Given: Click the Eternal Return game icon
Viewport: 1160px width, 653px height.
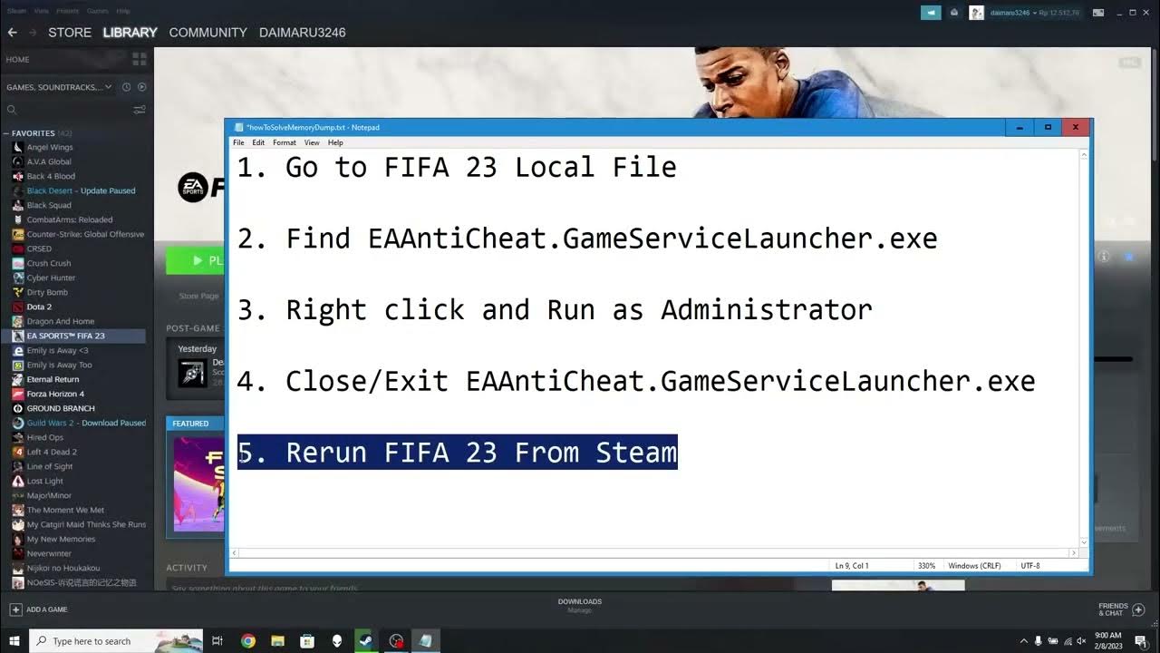Looking at the screenshot, I should [18, 379].
